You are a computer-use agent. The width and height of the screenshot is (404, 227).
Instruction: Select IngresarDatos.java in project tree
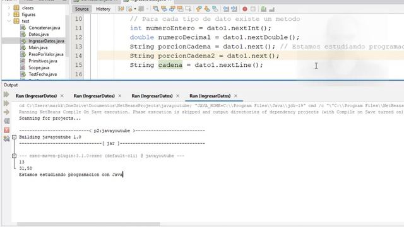[x=46, y=41]
